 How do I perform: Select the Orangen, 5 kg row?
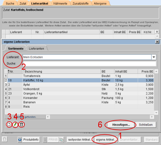pos(79,94)
